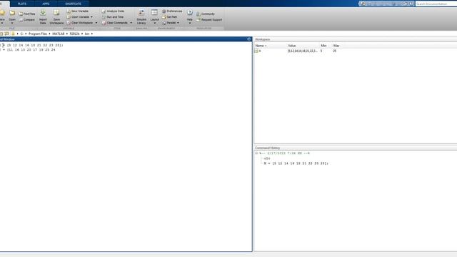Expand the Parallel dropdown arrow
This screenshot has width=457, height=257.
pyautogui.click(x=178, y=23)
